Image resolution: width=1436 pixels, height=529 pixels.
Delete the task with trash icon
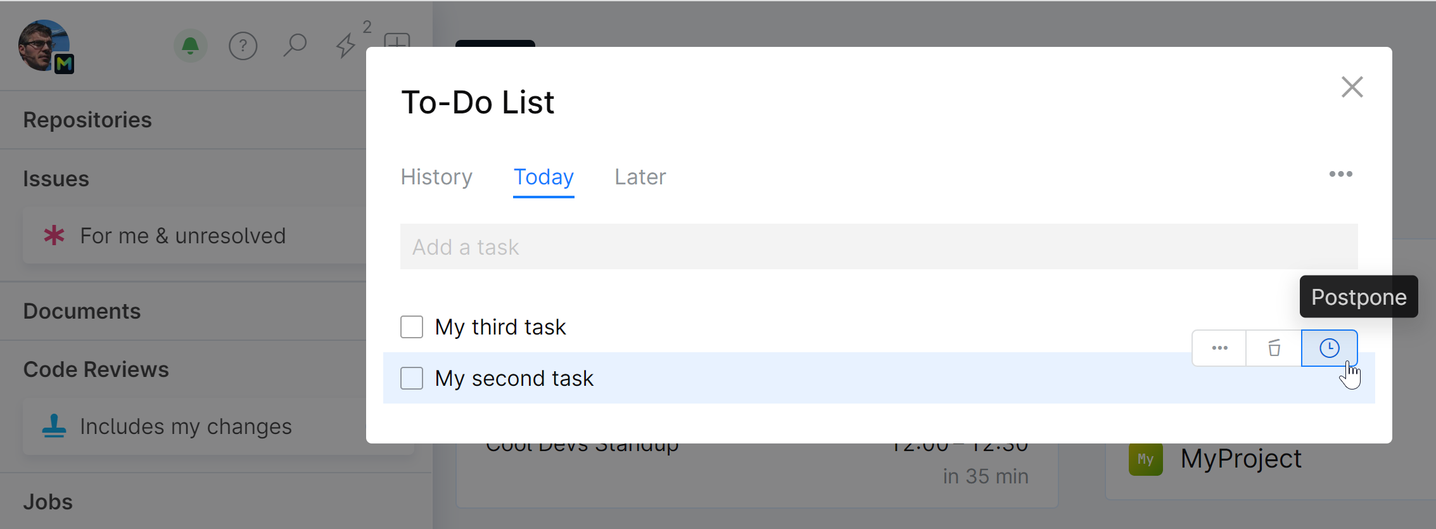tap(1274, 348)
